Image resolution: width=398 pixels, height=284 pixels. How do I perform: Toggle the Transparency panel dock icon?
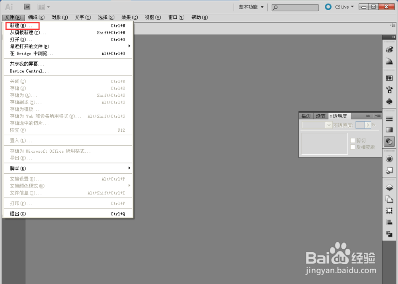[389, 142]
